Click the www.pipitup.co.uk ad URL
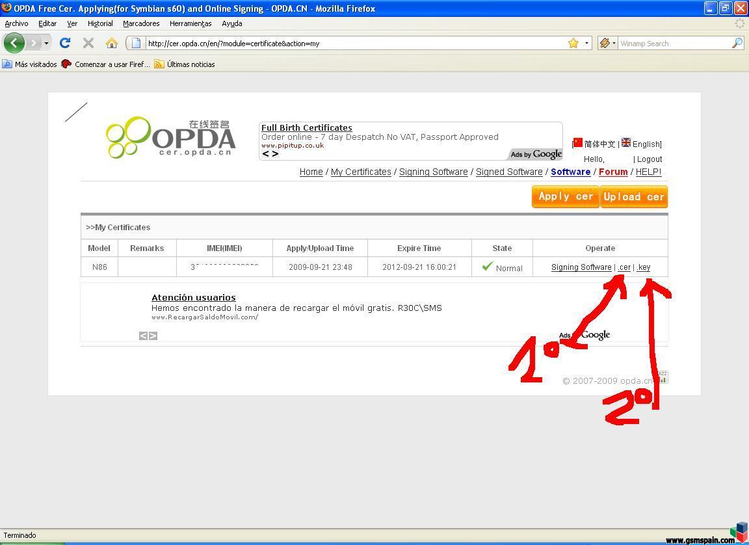749x545 pixels. [x=293, y=145]
